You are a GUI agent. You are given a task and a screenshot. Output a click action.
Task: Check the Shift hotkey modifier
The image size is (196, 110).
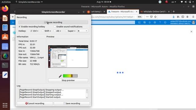(x=43, y=31)
